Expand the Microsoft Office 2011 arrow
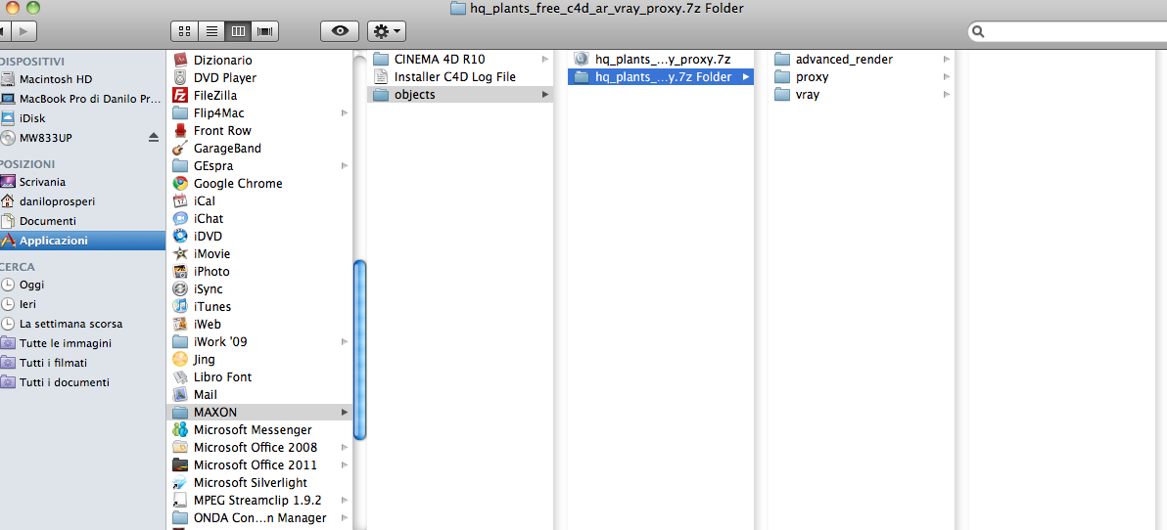1167x530 pixels. coord(344,465)
